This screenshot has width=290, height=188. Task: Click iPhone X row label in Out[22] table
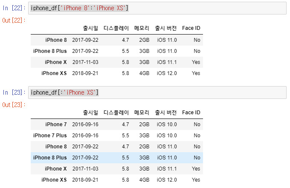(56, 62)
